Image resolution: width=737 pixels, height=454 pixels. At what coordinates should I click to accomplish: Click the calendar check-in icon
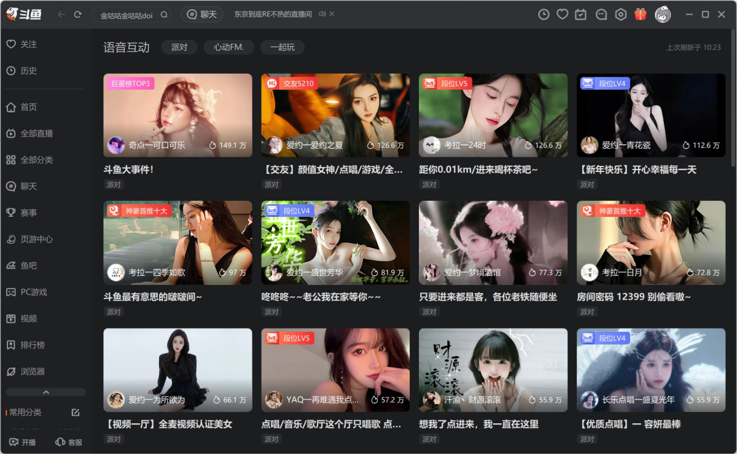tap(581, 14)
